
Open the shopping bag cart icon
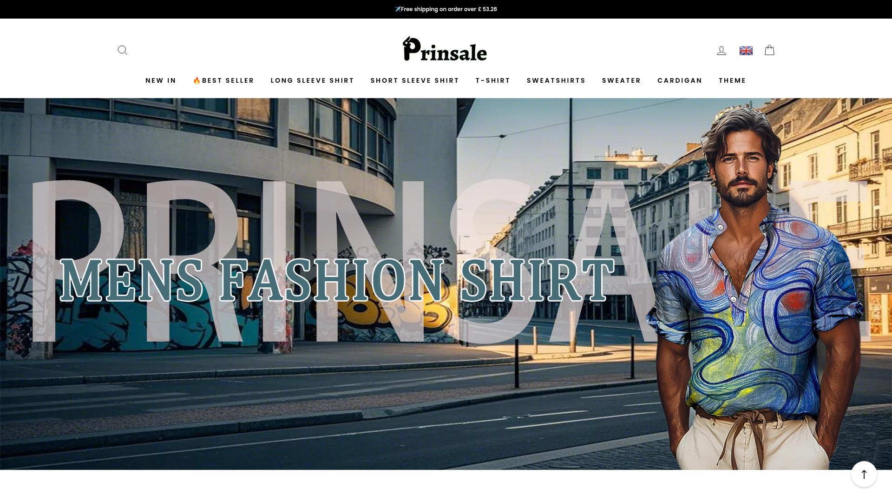pyautogui.click(x=769, y=50)
